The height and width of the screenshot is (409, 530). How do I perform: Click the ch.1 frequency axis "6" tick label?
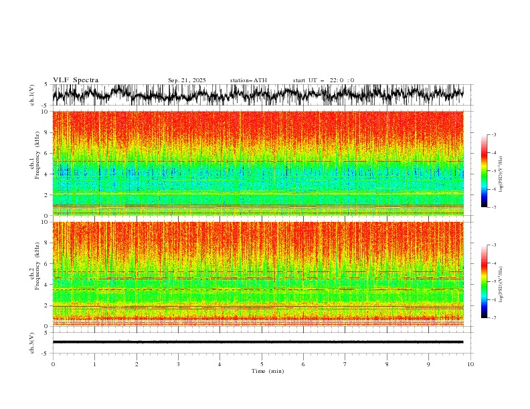pyautogui.click(x=47, y=154)
